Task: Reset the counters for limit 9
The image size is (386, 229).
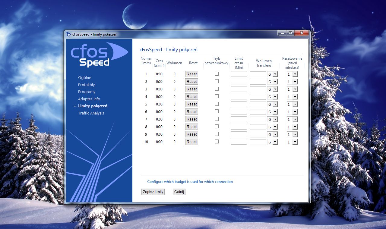Action: (x=191, y=134)
